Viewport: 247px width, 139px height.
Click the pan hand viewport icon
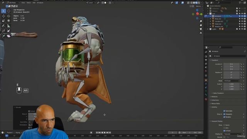201,25
